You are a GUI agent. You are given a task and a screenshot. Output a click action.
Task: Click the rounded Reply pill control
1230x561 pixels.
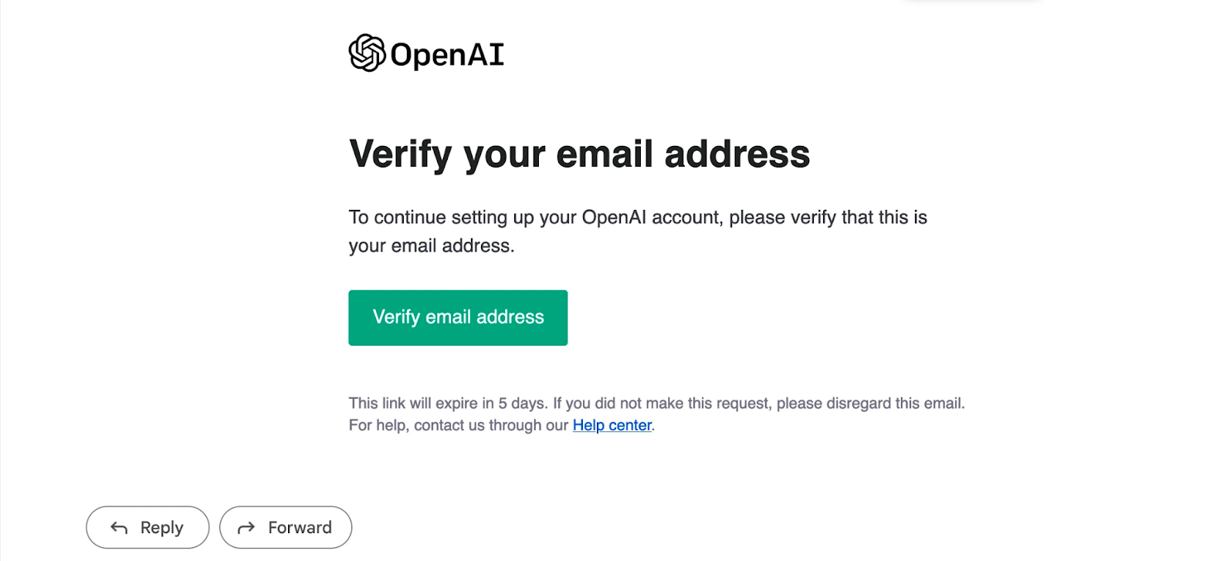pyautogui.click(x=147, y=527)
